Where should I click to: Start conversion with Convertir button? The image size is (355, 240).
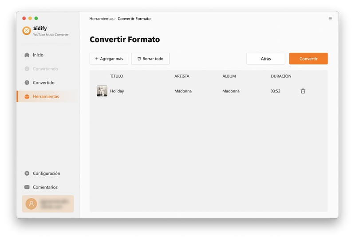pyautogui.click(x=308, y=59)
